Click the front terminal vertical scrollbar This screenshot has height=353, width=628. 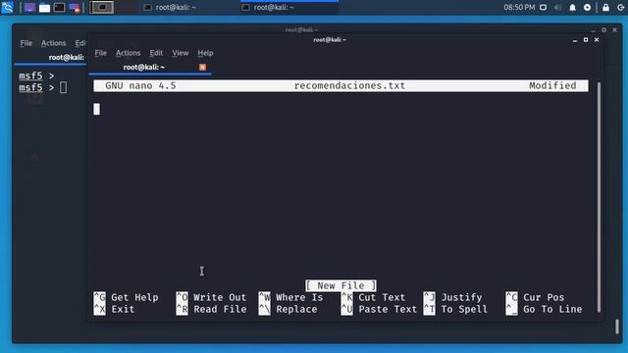click(599, 197)
